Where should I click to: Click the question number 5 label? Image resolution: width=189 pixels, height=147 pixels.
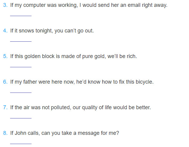pos(5,57)
